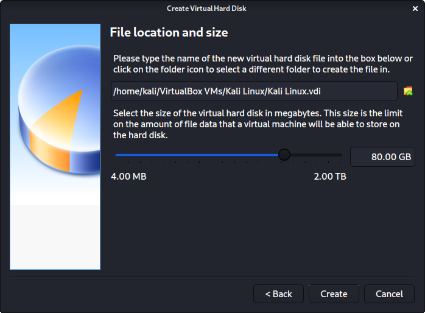This screenshot has height=313, width=425.
Task: Close the Create Virtual Hard Disk dialog
Action: coord(416,8)
